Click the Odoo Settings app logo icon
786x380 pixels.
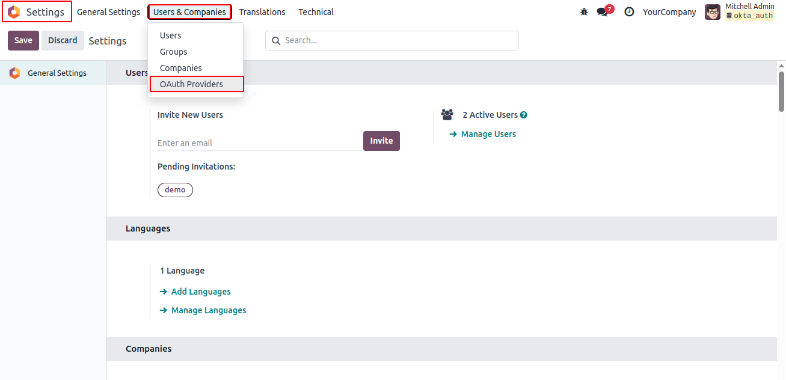click(14, 12)
